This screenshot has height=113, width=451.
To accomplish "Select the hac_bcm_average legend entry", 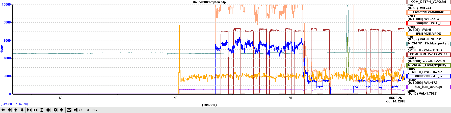I will pyautogui.click(x=429, y=87).
